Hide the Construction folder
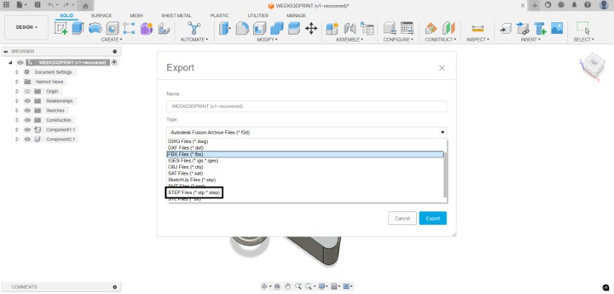614x294 pixels. [x=27, y=120]
